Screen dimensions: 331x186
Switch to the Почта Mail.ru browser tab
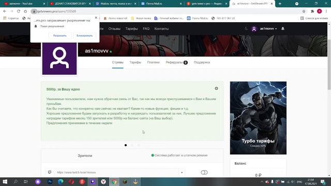pyautogui.click(x=161, y=4)
